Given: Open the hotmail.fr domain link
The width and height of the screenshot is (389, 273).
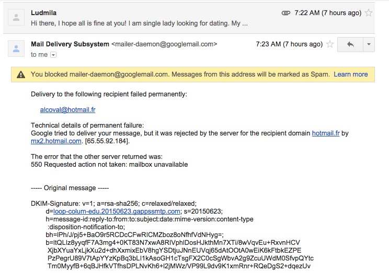Looking at the screenshot, I should pyautogui.click(x=326, y=133).
